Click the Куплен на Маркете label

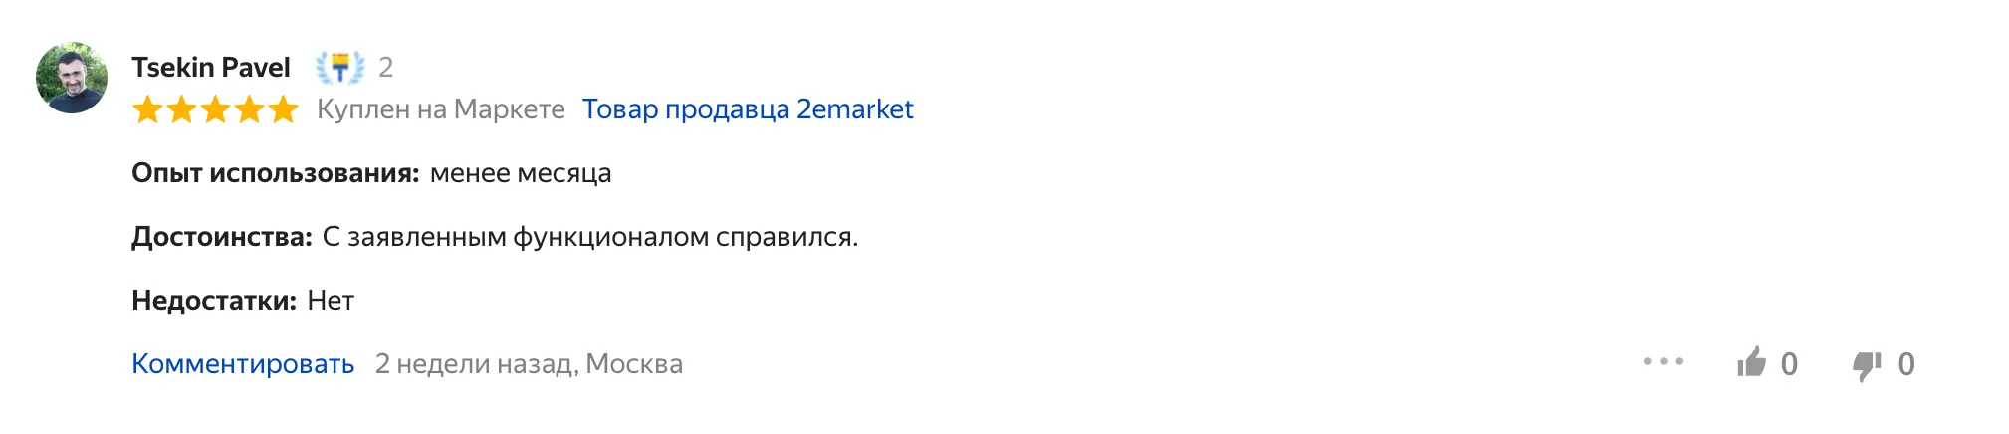tap(440, 109)
